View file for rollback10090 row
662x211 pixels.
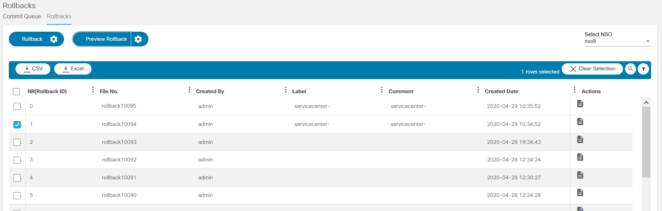tap(580, 192)
